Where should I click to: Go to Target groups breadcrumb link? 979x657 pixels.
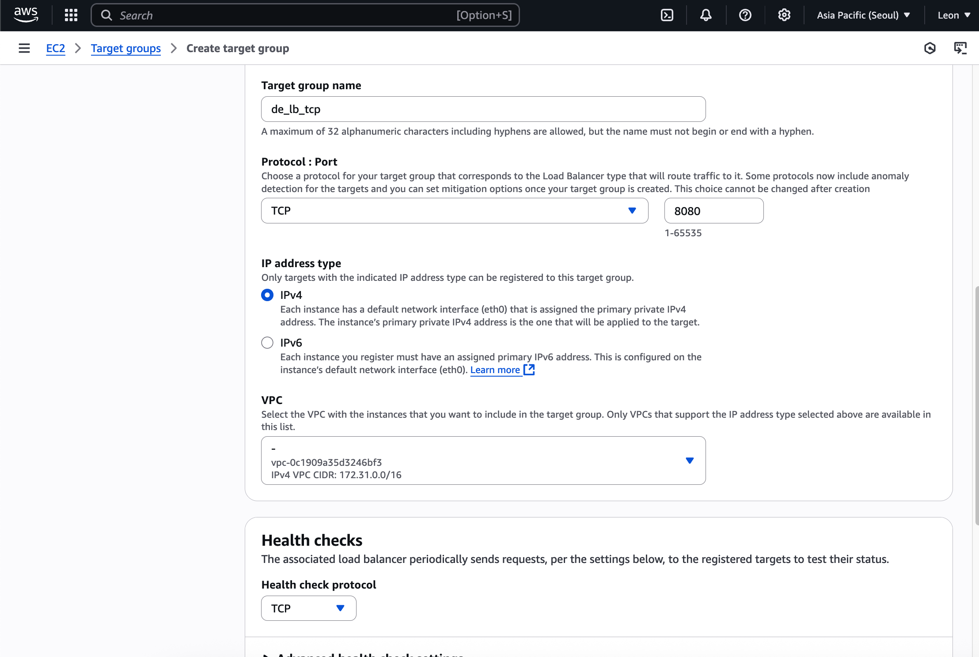coord(125,48)
